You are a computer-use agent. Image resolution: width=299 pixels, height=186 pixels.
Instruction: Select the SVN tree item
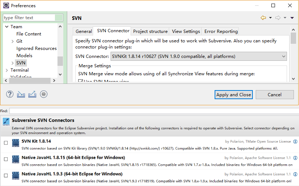[x=21, y=63]
